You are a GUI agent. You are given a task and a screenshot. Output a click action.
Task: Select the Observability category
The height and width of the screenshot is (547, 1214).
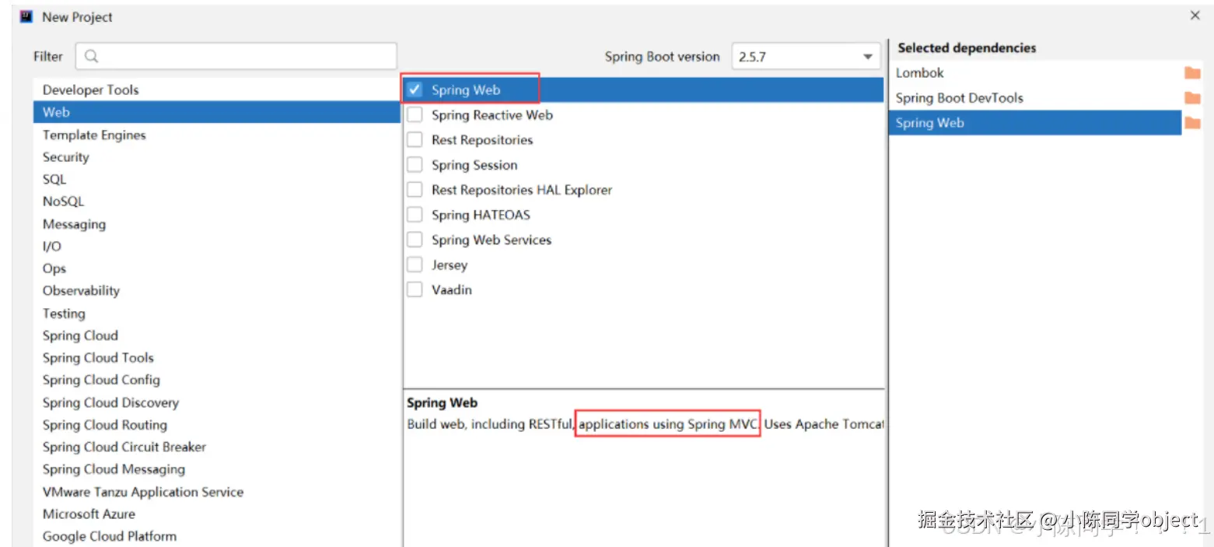point(216,290)
